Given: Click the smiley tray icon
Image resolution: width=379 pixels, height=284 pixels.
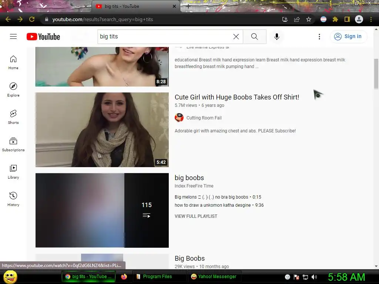Looking at the screenshot, I should [x=287, y=277].
